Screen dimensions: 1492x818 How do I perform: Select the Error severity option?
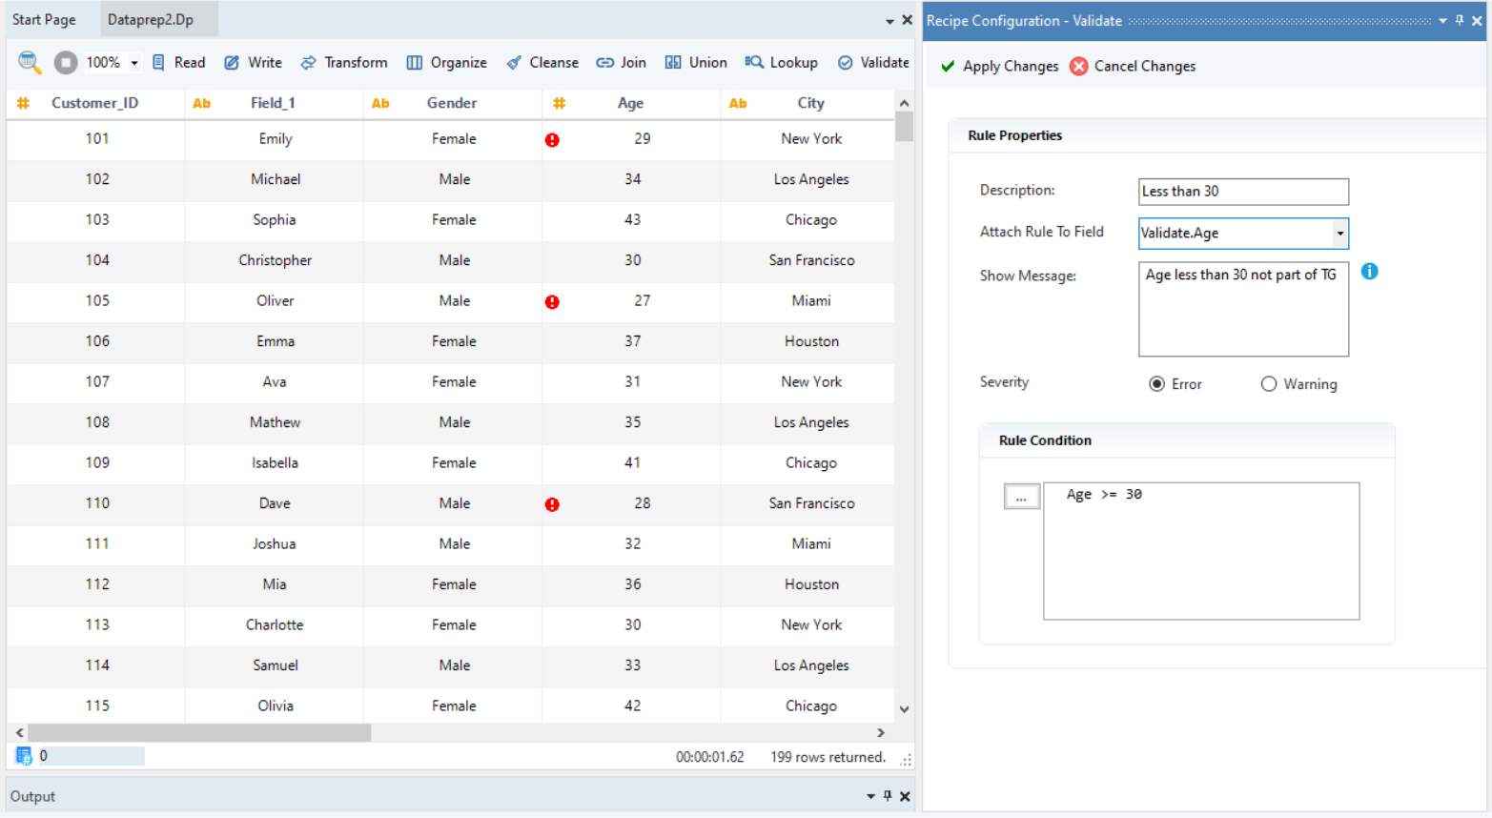tap(1156, 384)
